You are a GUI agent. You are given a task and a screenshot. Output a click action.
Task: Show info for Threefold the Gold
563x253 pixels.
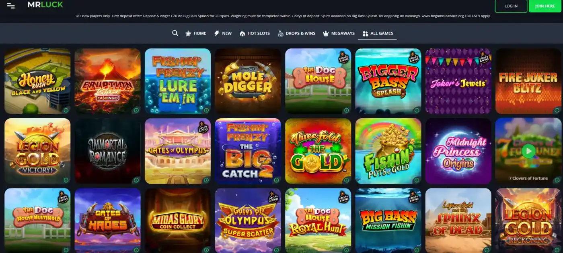click(x=346, y=180)
